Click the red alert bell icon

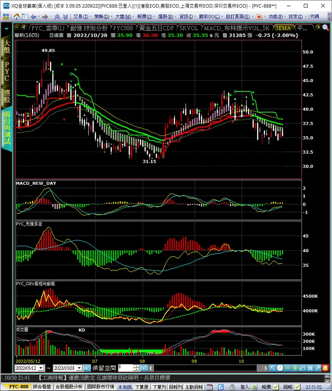[325, 368]
